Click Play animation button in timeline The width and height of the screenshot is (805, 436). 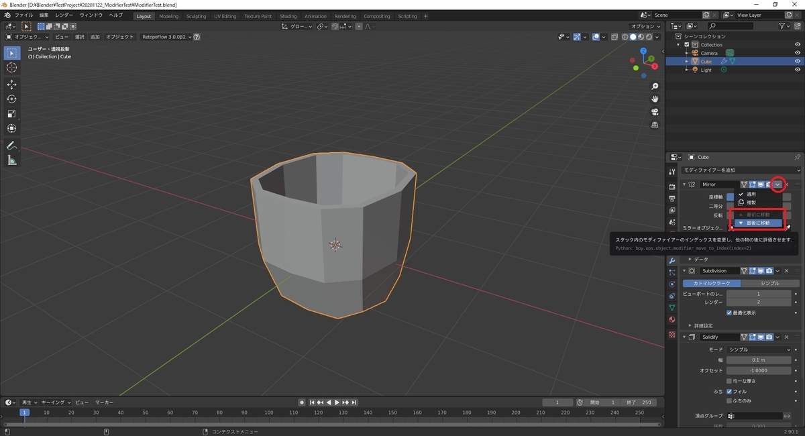[337, 402]
